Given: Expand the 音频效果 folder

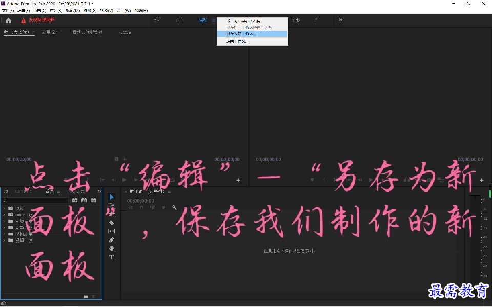Looking at the screenshot, I should (x=4, y=221).
